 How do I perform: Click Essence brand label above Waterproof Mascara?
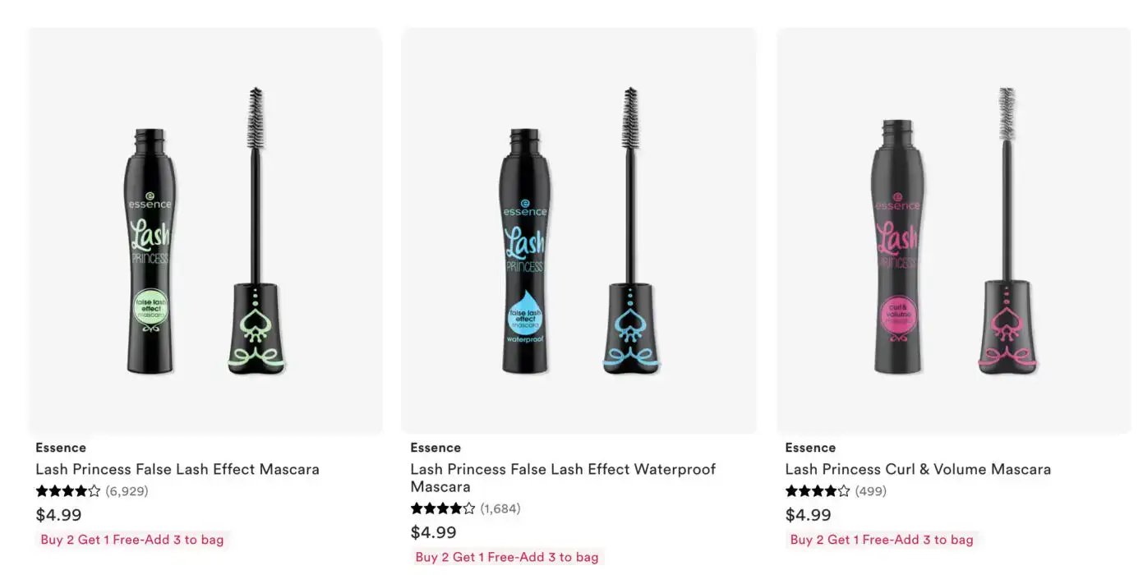pyautogui.click(x=436, y=448)
